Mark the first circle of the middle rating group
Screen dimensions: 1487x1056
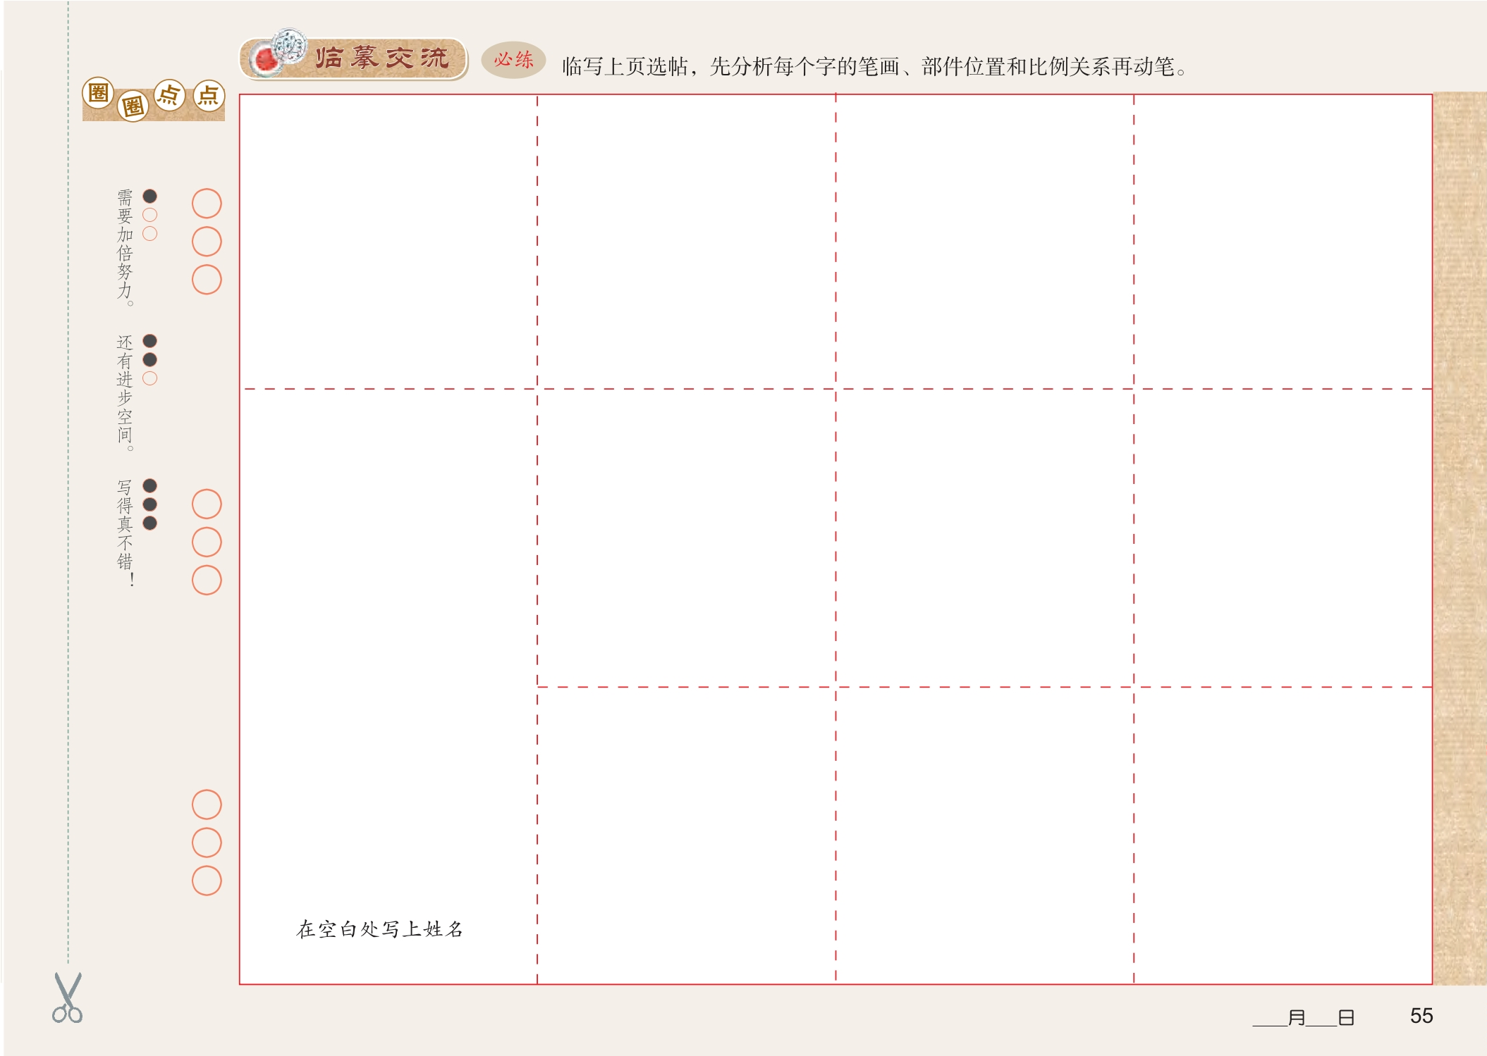pos(207,504)
